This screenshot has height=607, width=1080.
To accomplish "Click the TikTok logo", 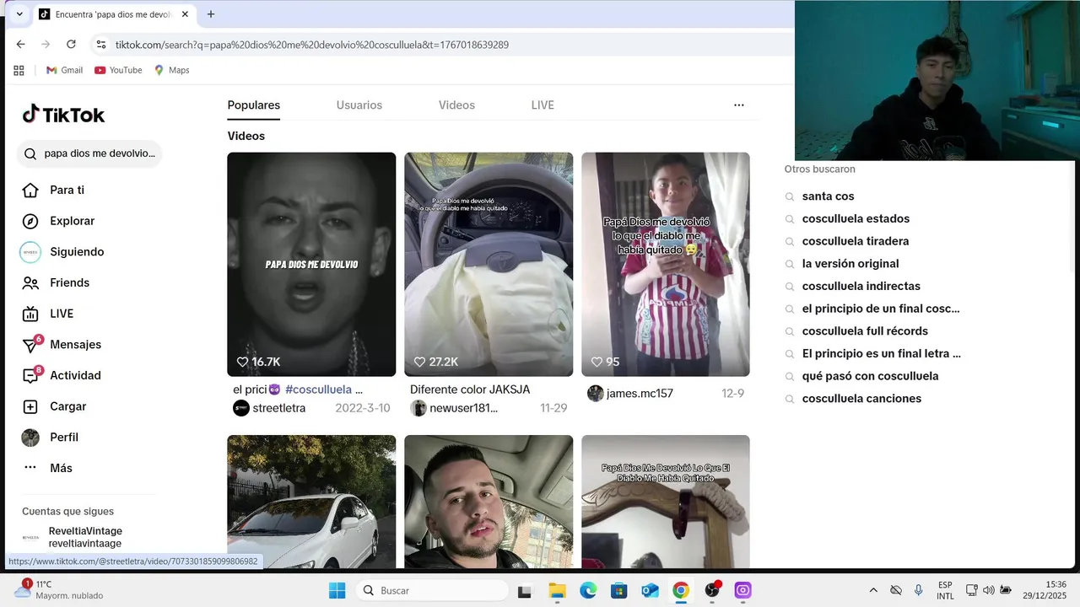I will click(63, 115).
